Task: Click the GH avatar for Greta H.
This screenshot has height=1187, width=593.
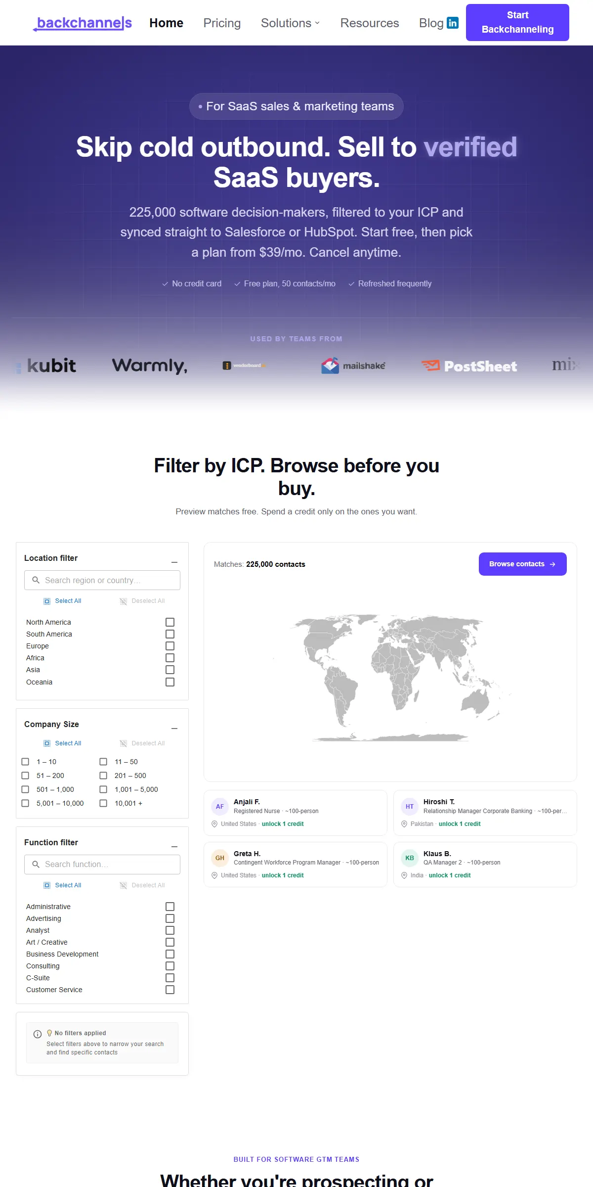Action: [x=220, y=858]
